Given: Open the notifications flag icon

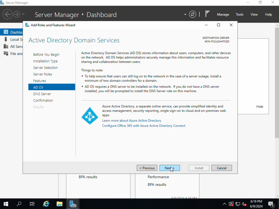Looking at the screenshot, I should point(207,14).
